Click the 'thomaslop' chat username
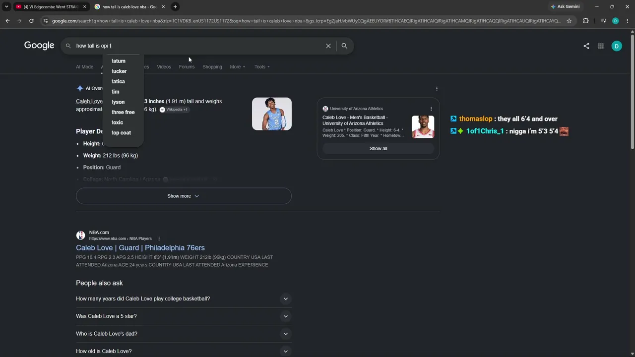The width and height of the screenshot is (635, 357). click(476, 119)
